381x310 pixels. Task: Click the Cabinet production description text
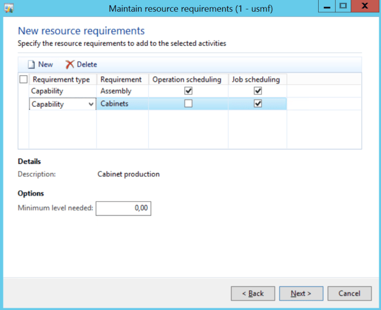(x=129, y=174)
